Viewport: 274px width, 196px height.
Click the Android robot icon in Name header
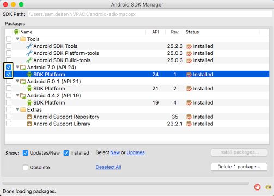(16, 32)
